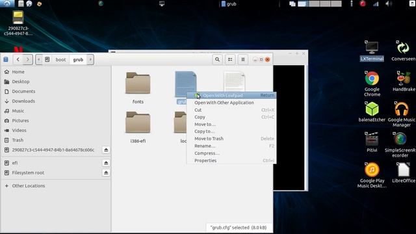Choose Compress... from context menu
The width and height of the screenshot is (416, 234).
[x=231, y=153]
